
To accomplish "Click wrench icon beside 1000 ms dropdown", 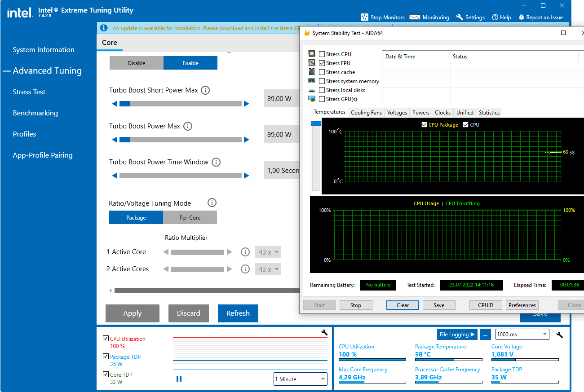I will [559, 335].
